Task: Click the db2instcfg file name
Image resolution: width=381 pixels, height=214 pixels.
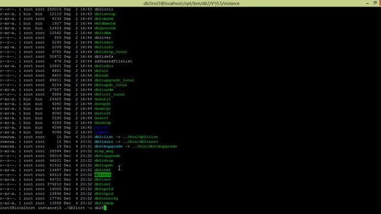Action: pos(106,199)
